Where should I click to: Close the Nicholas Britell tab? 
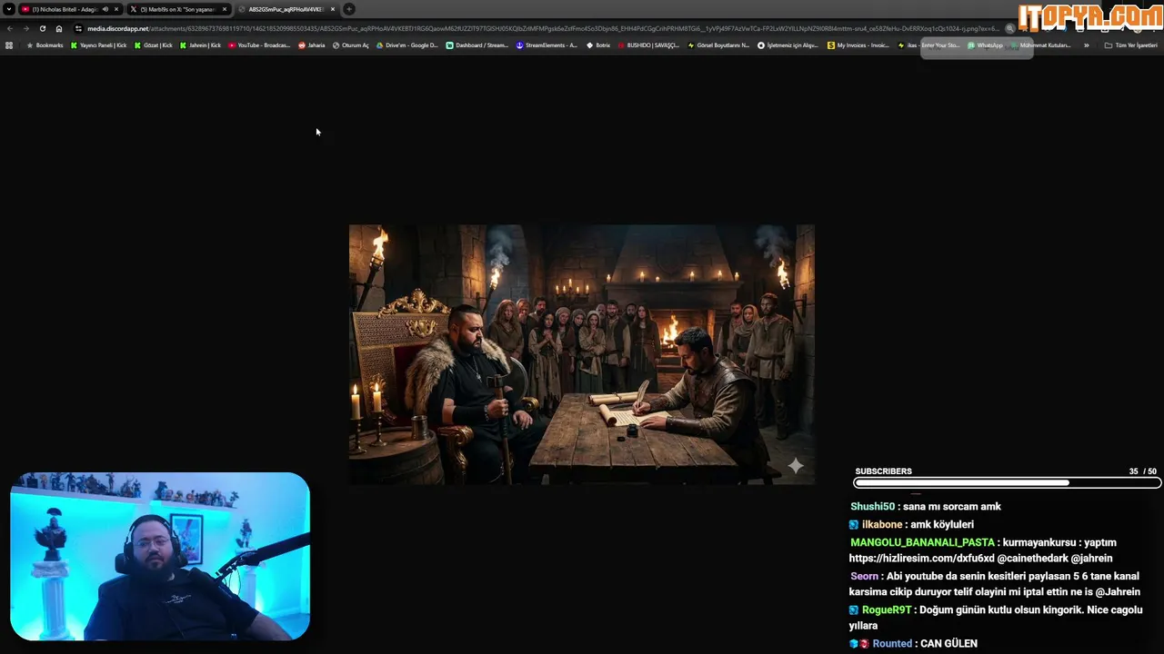tap(116, 9)
